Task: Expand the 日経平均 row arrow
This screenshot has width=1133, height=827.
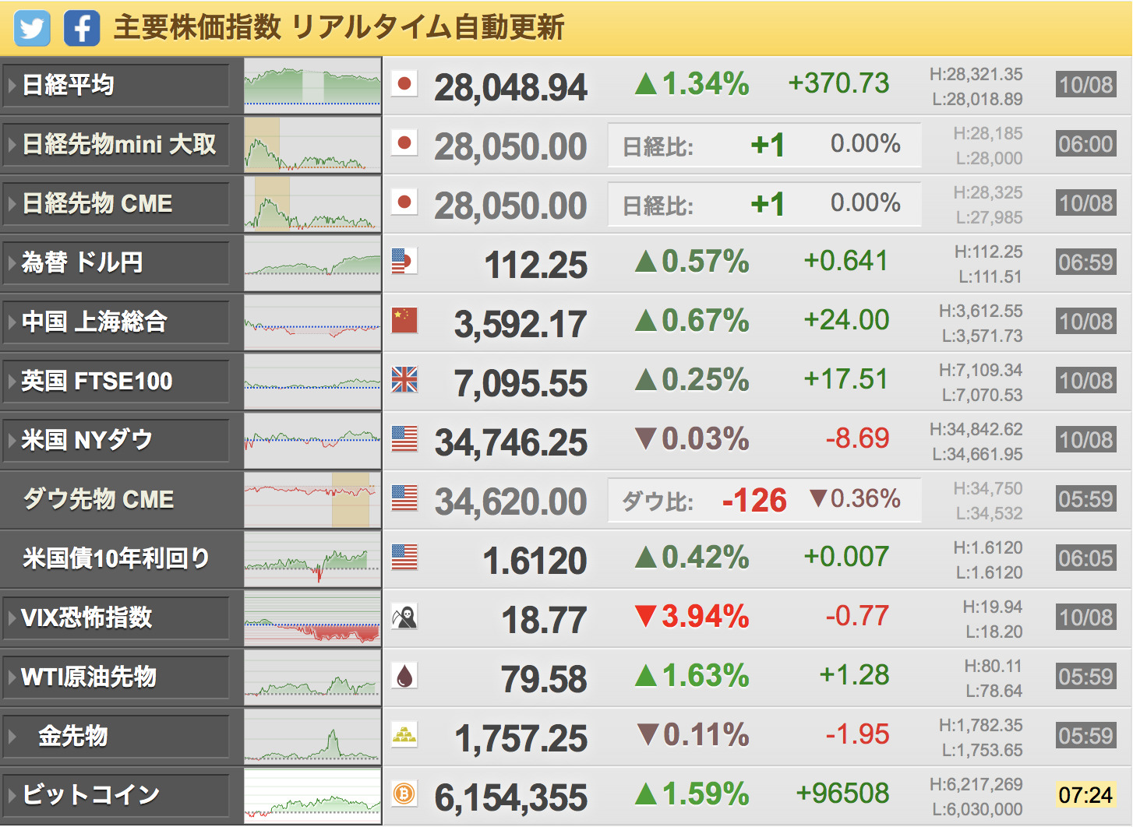Action: (x=12, y=85)
